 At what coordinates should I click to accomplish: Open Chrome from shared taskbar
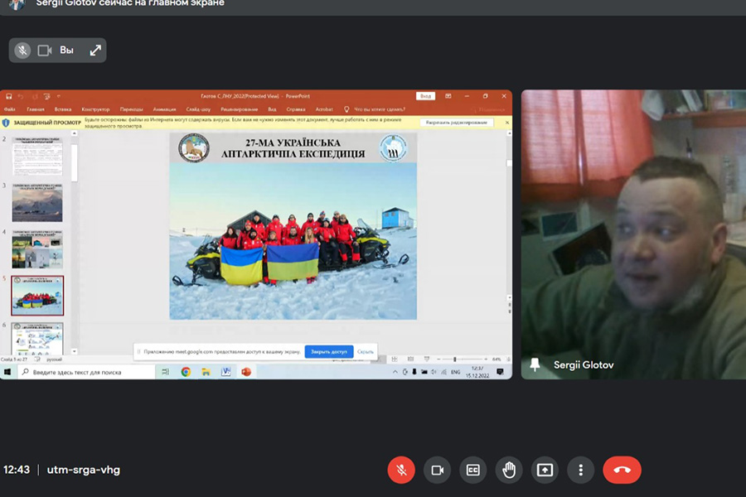coord(186,372)
